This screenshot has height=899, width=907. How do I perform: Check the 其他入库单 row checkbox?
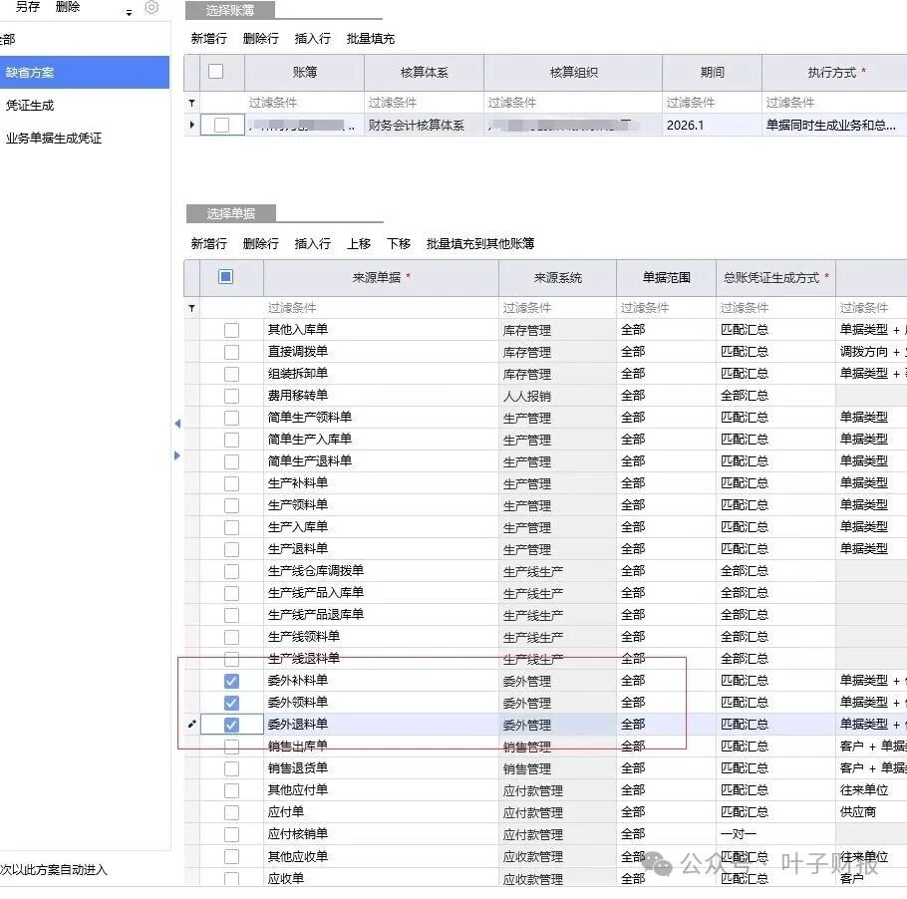pyautogui.click(x=231, y=330)
